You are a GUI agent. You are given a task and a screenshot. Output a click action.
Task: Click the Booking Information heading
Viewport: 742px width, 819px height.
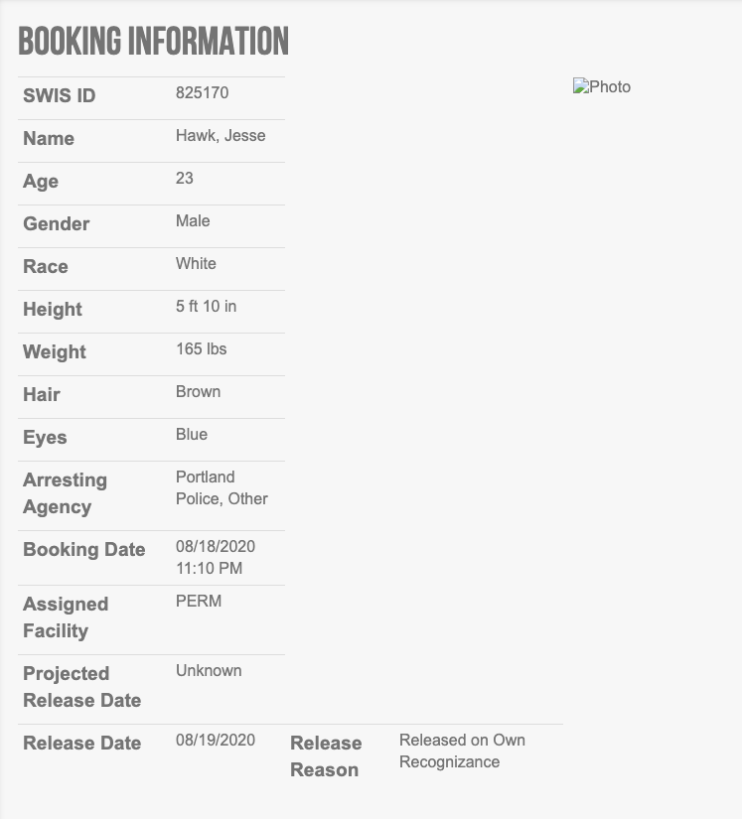[154, 42]
